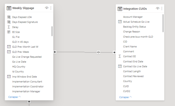
Task: Select the Implementation Coordinator field
Action: (28, 86)
